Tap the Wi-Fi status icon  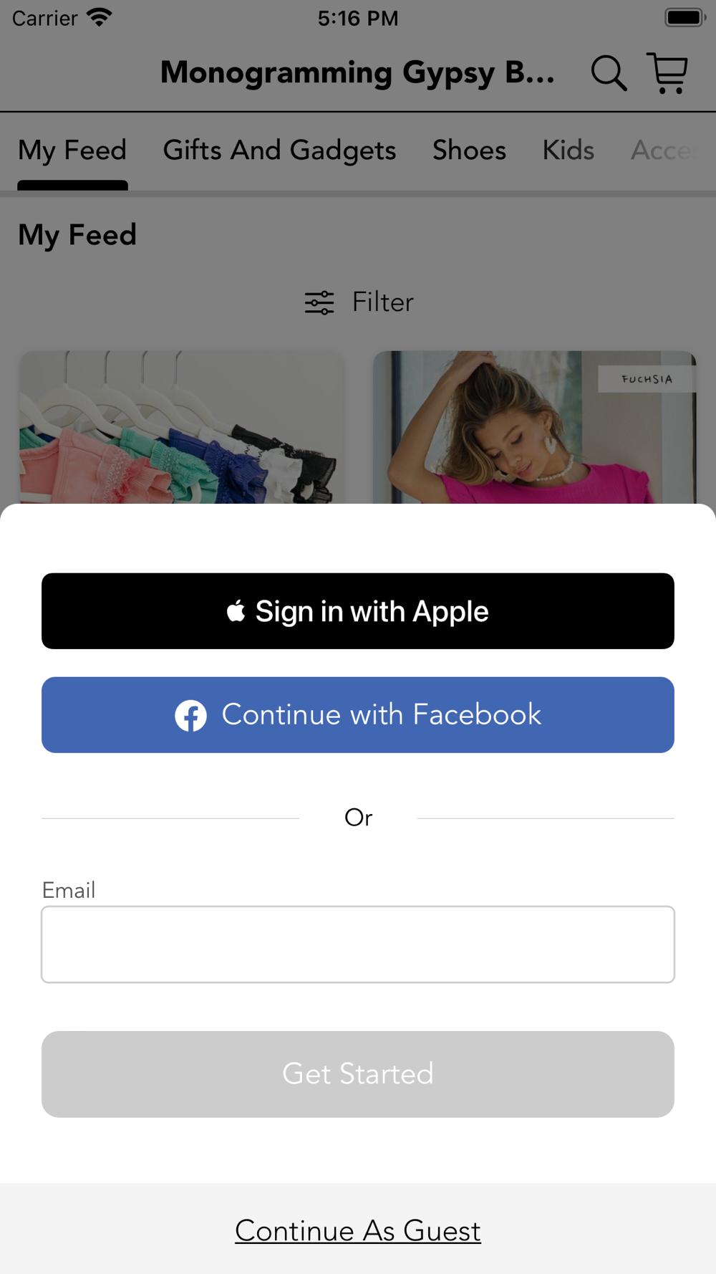click(100, 17)
